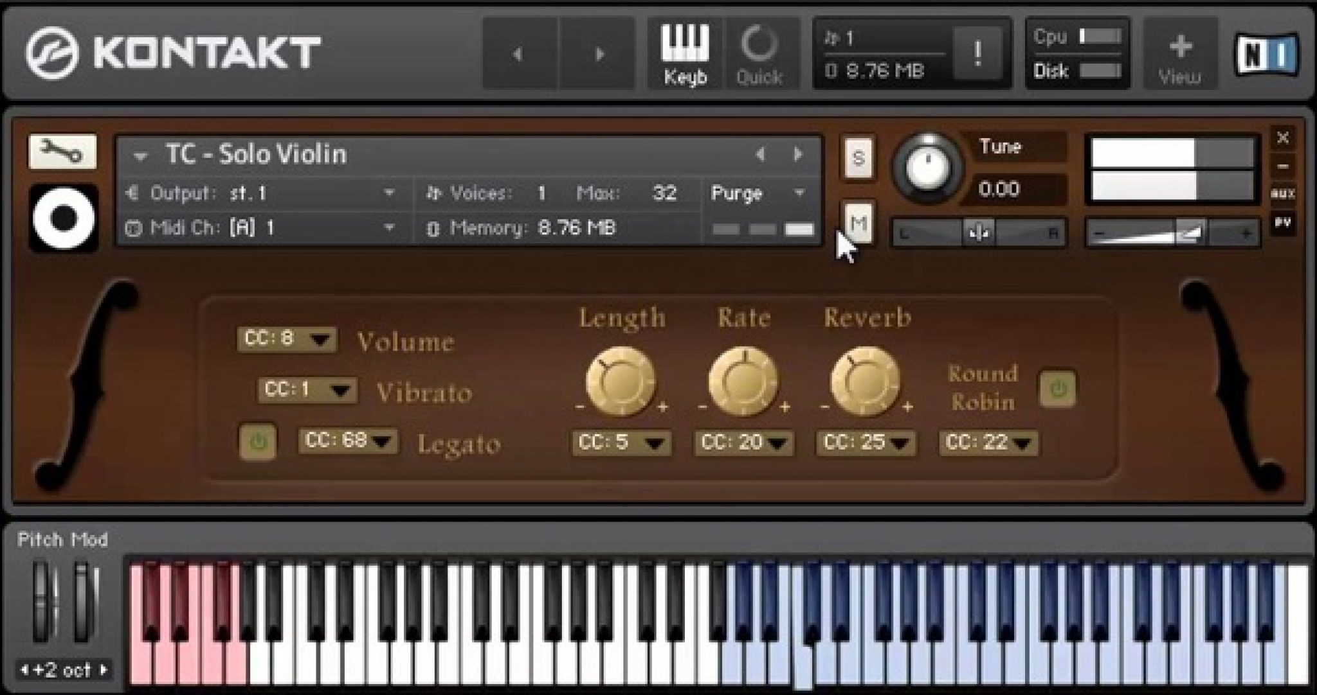Open the Quick load browser
The height and width of the screenshot is (695, 1317).
[760, 51]
